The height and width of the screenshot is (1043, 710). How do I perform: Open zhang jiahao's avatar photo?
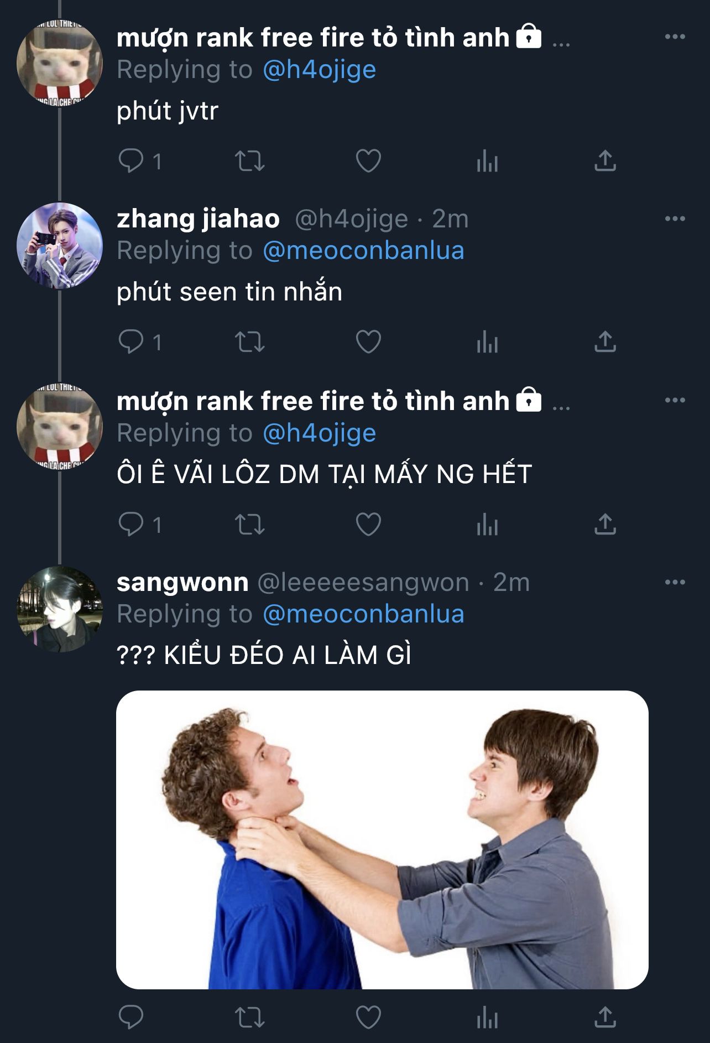point(60,246)
